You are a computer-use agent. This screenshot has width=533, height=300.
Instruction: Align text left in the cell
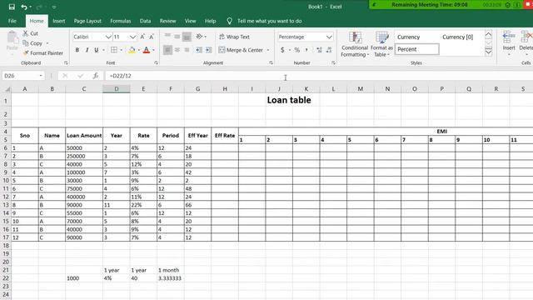click(x=167, y=50)
